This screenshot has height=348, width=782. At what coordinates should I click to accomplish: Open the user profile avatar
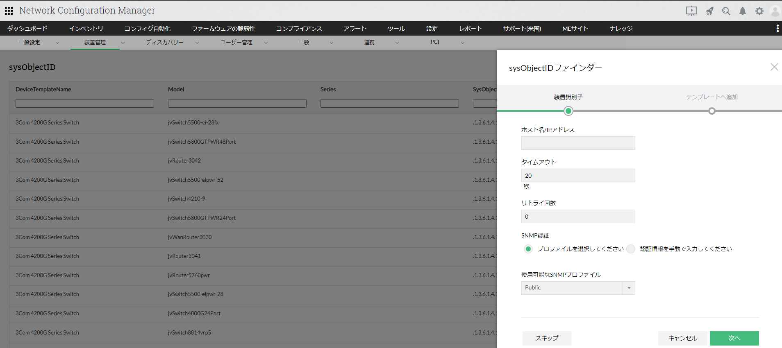point(775,11)
